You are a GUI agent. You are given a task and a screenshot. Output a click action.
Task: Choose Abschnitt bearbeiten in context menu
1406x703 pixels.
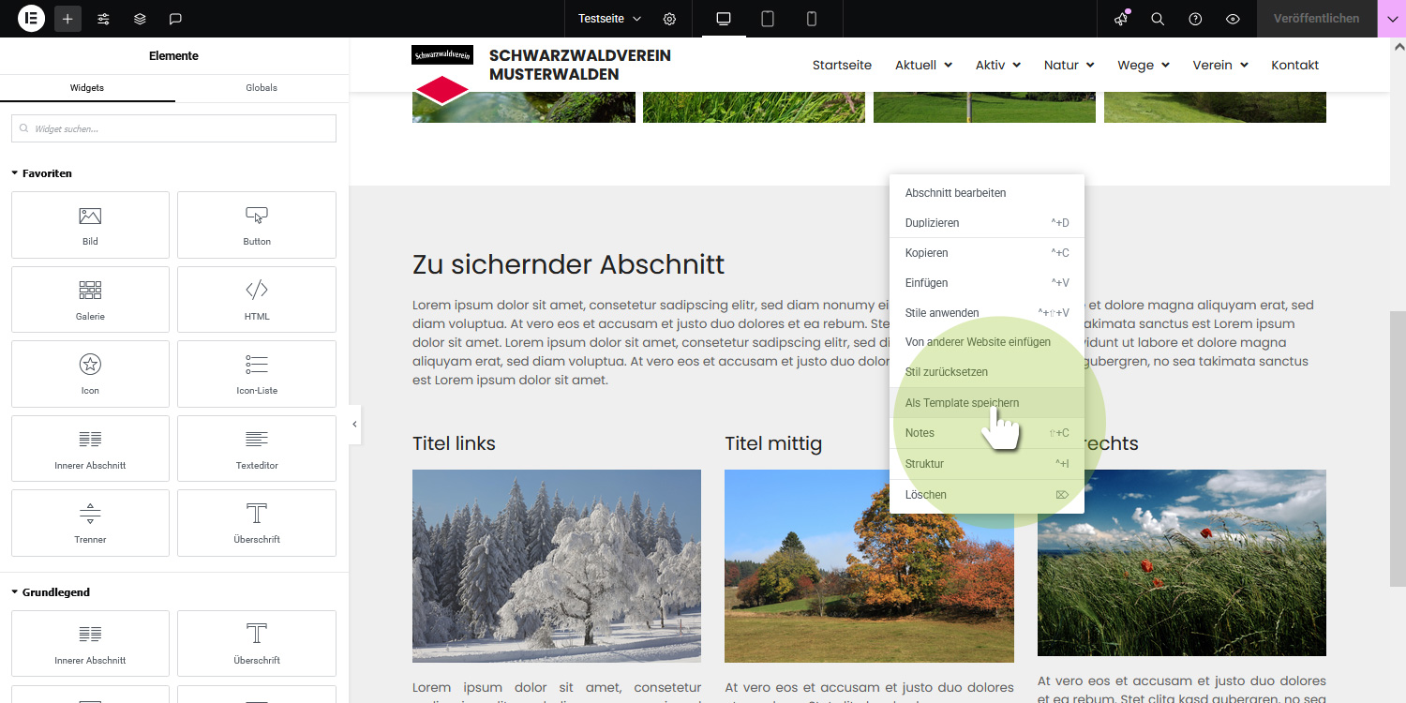point(987,193)
